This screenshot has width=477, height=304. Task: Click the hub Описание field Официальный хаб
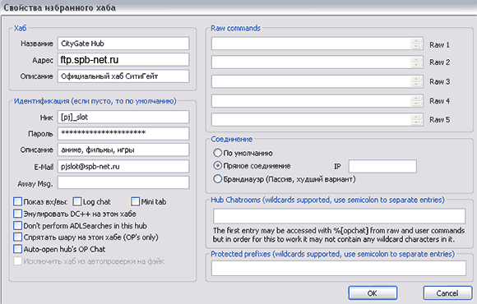point(123,76)
